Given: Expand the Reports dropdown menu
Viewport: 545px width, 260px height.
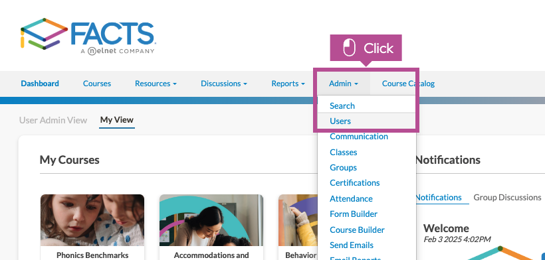Looking at the screenshot, I should (288, 84).
